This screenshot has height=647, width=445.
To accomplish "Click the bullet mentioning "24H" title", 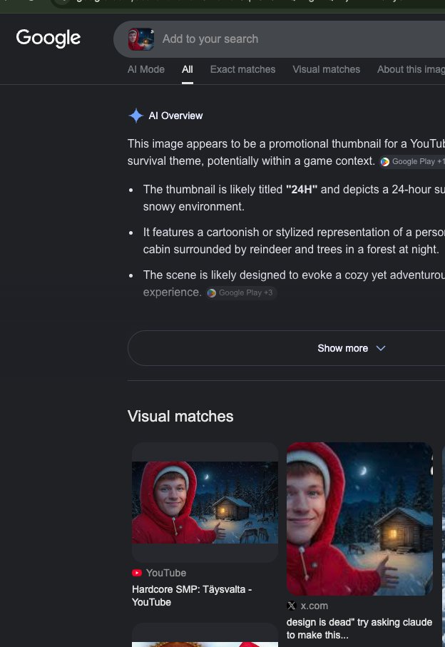I will pos(294,198).
